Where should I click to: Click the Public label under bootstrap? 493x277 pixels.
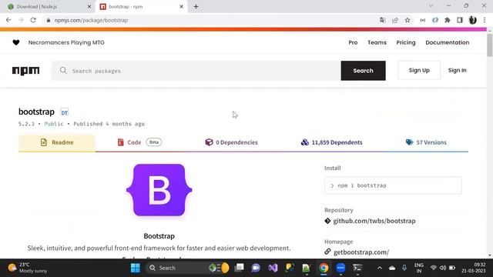click(54, 124)
